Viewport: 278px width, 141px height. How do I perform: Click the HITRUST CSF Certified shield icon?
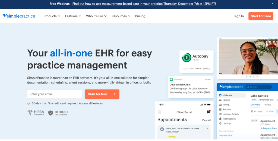(x=51, y=113)
